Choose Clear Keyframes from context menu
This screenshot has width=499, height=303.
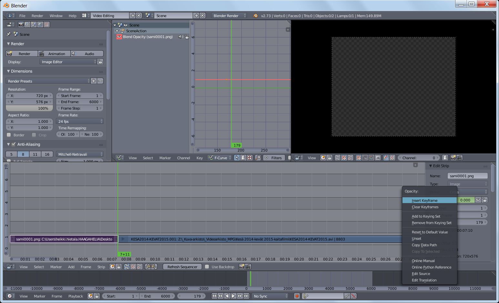pos(429,207)
